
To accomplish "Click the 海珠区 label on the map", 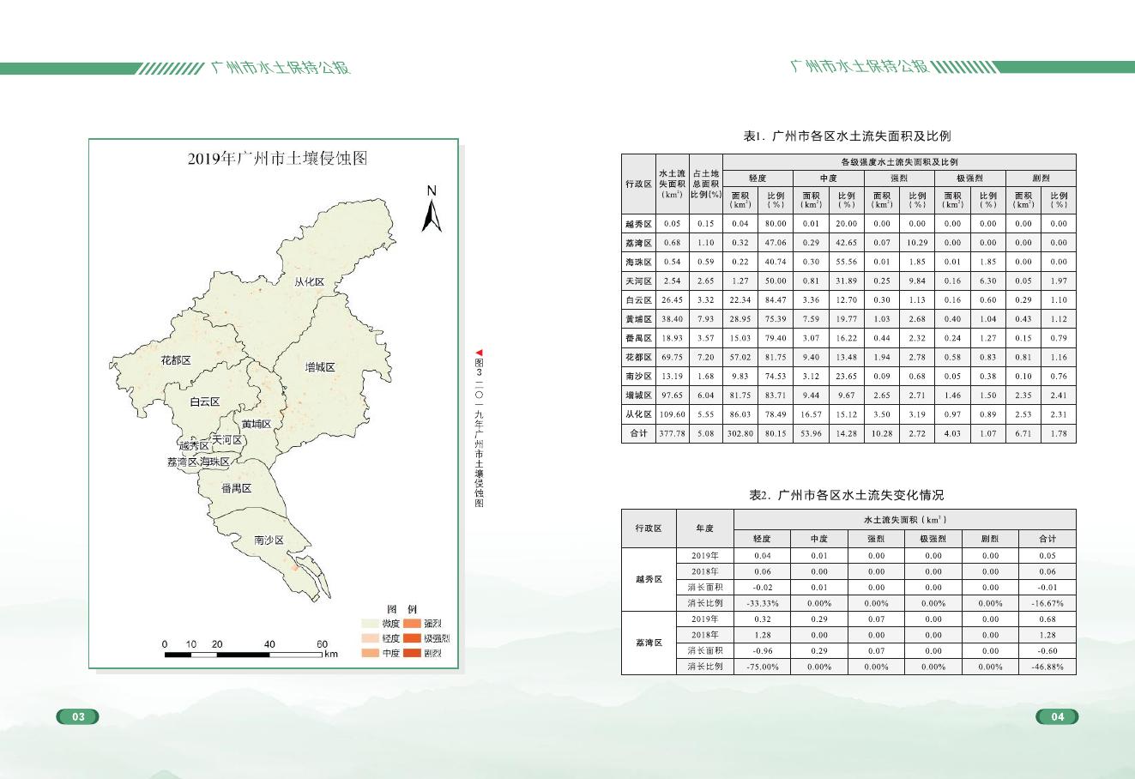I will 214,462.
